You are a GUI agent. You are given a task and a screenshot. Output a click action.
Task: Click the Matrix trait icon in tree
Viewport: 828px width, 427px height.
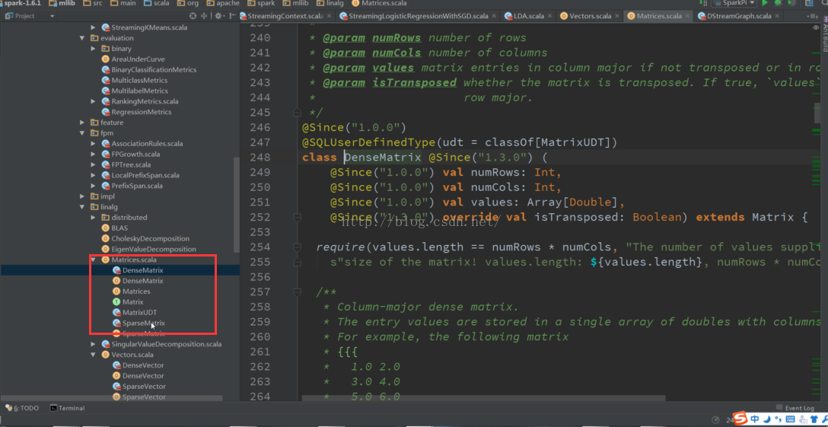coord(116,301)
